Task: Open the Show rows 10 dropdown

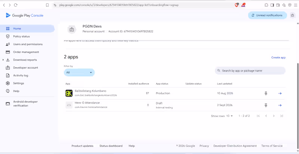Action: pos(229,116)
